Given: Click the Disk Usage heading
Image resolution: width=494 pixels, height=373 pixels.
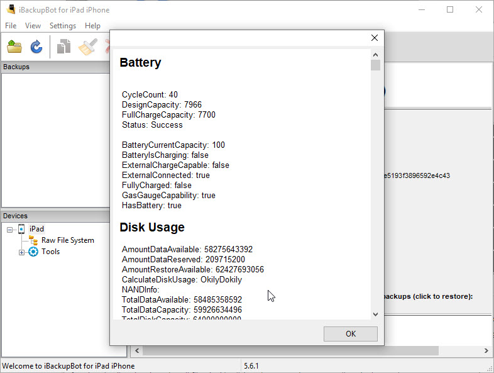Looking at the screenshot, I should pyautogui.click(x=152, y=227).
